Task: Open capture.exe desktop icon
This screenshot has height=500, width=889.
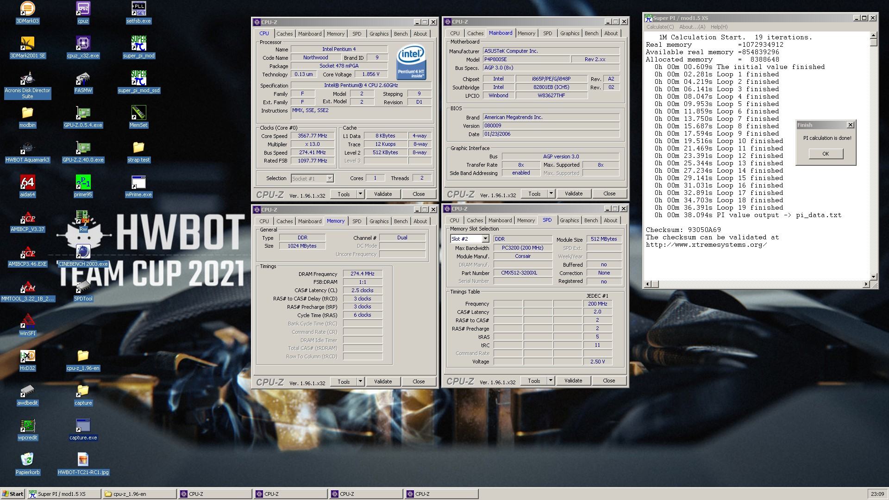Action: pyautogui.click(x=83, y=429)
